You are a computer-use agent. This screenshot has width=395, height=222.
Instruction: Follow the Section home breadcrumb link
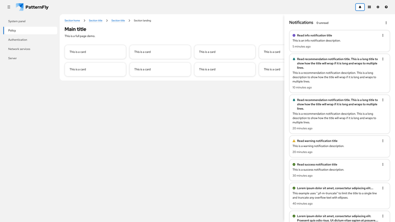(72, 21)
